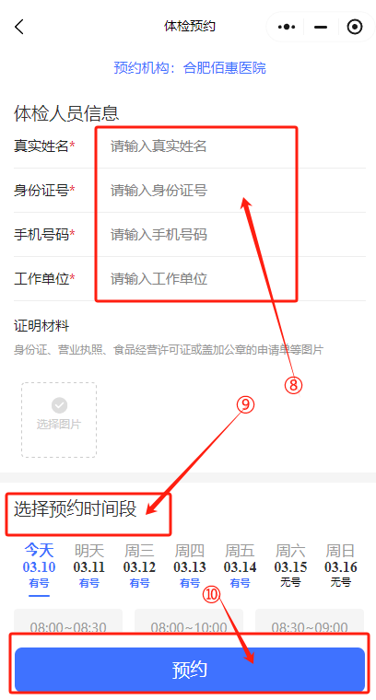Tap the 选择图片 upload image box
The width and height of the screenshot is (376, 700).
[x=59, y=420]
